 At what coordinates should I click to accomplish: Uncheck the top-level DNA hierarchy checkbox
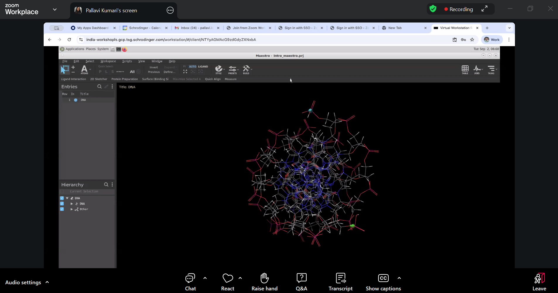[62, 198]
